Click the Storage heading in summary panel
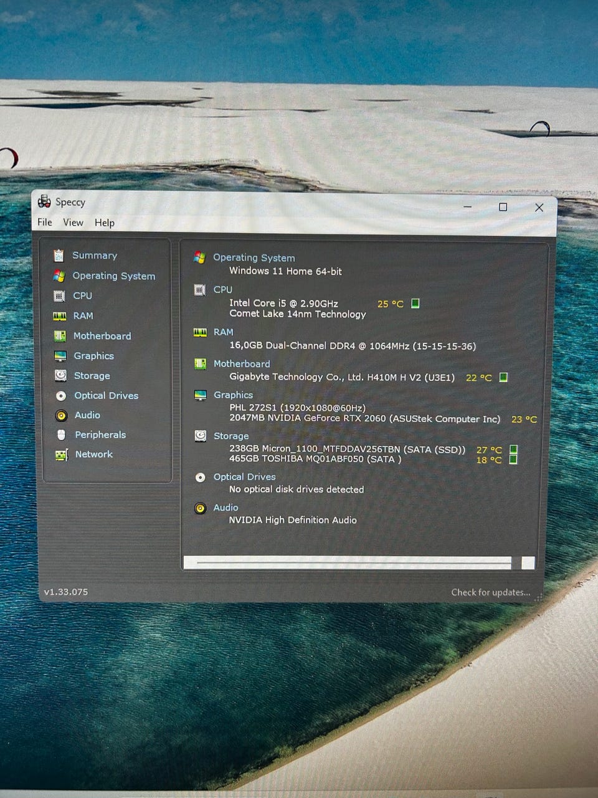 (x=230, y=436)
